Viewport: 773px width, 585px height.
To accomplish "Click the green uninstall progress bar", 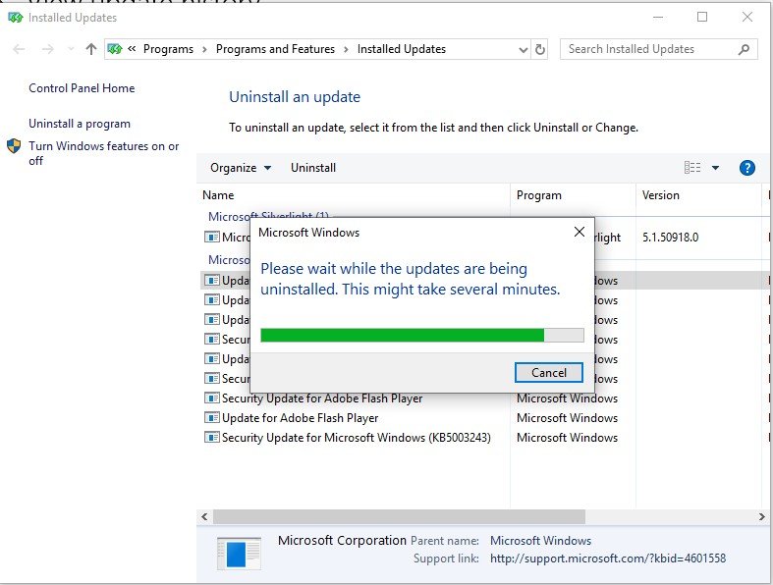I will pos(402,335).
